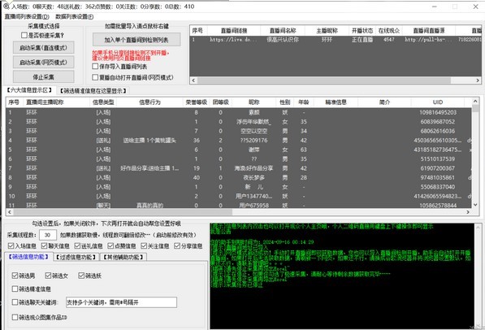
Task: Switch to 过滤信息功能 tab
Action: tap(76, 257)
